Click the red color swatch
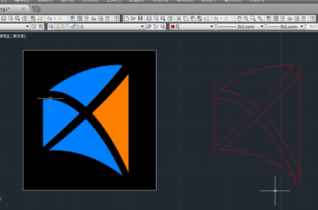Image resolution: width=318 pixels, height=210 pixels. tap(173, 26)
